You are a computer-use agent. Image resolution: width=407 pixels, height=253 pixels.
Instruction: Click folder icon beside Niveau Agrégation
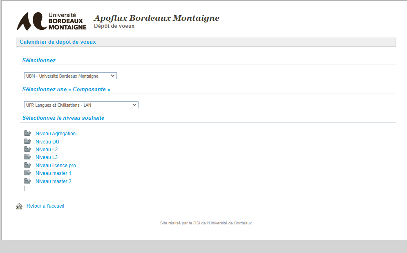pyautogui.click(x=27, y=133)
